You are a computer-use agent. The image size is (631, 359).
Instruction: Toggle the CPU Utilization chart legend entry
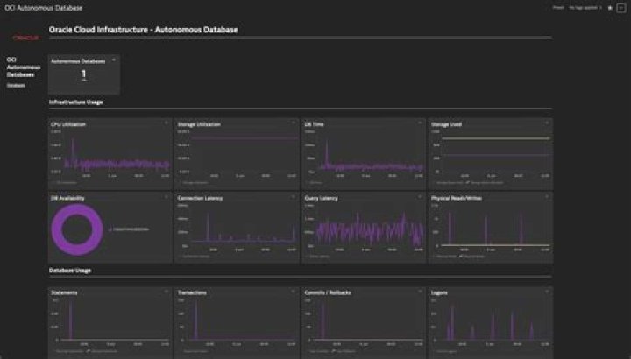(x=64, y=183)
